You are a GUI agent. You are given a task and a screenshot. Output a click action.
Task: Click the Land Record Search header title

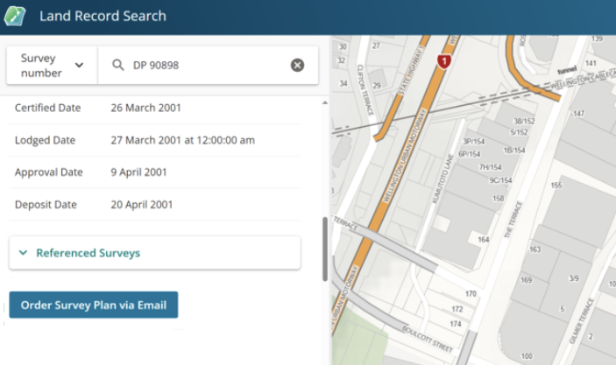coord(103,16)
